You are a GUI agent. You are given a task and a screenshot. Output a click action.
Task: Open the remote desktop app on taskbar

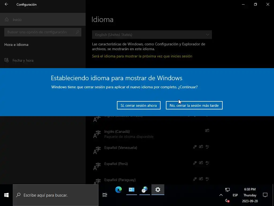click(132, 190)
